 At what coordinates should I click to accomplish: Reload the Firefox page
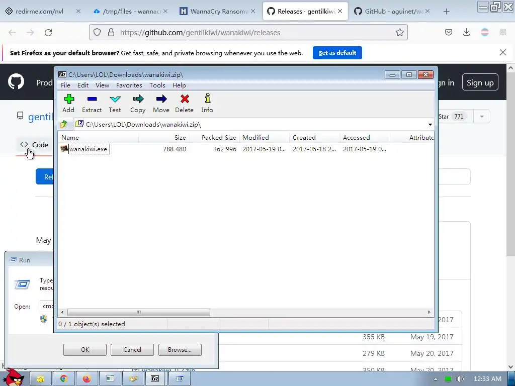tap(48, 33)
